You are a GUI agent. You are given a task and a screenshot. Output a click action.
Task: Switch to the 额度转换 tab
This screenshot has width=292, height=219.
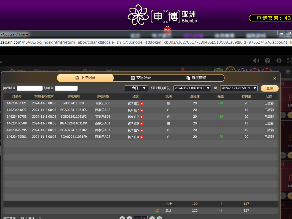pyautogui.click(x=196, y=78)
